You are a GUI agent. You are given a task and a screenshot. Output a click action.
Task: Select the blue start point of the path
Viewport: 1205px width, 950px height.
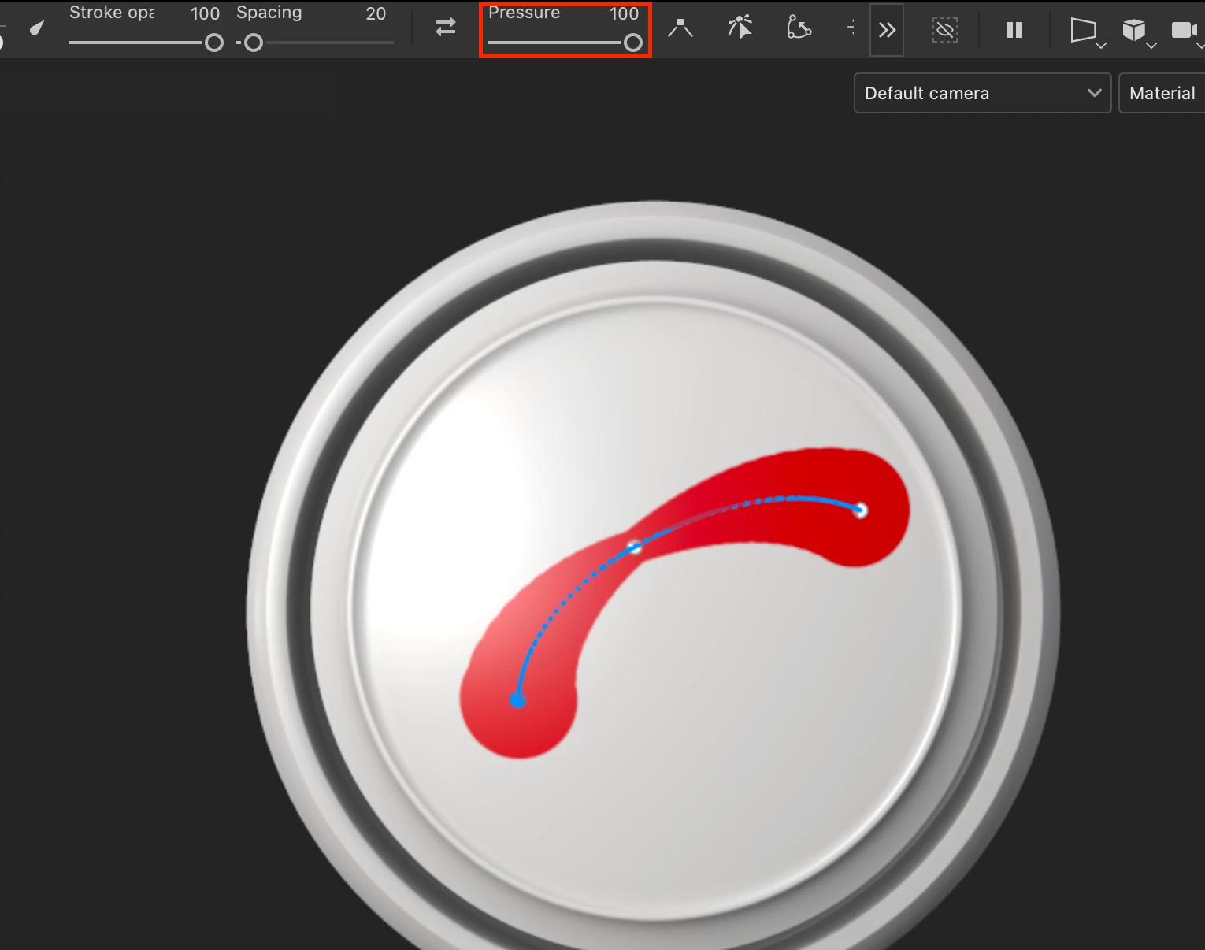[x=517, y=700]
